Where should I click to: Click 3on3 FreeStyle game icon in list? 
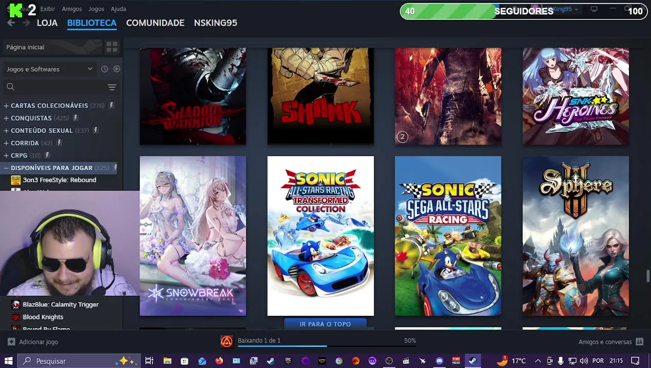pos(16,180)
